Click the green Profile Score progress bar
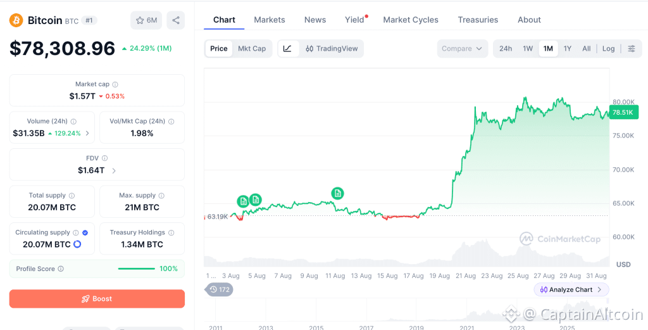648x330 pixels. click(x=137, y=269)
